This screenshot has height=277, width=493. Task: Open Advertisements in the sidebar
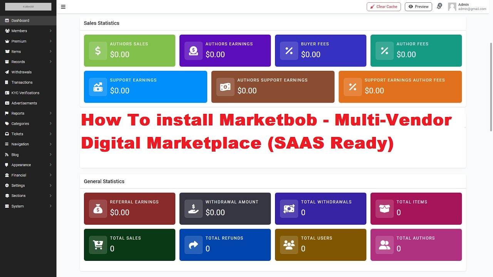click(28, 103)
